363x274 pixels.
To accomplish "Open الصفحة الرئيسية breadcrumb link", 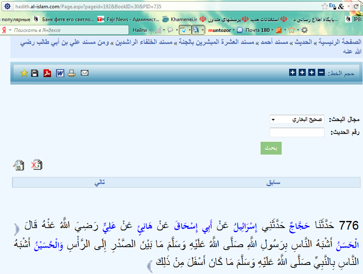I will [339, 42].
